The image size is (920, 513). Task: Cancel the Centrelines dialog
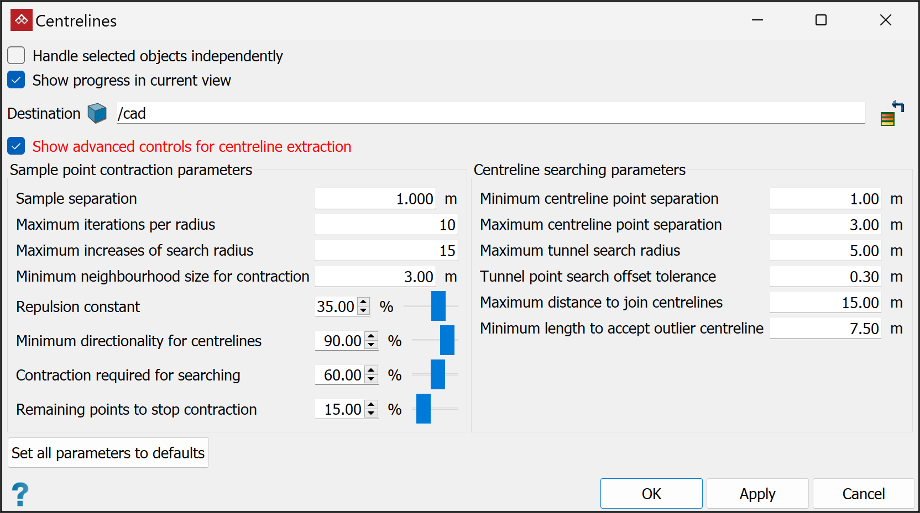[x=863, y=494]
